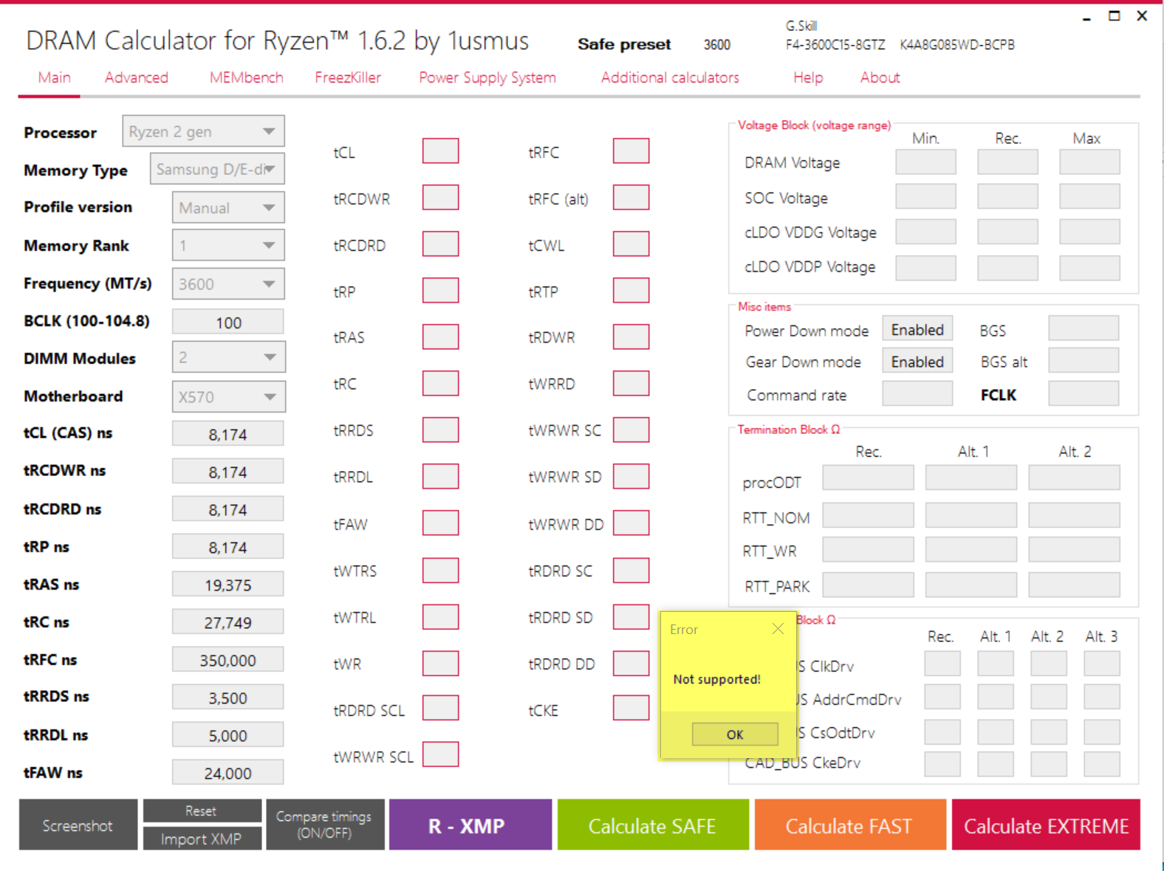1164x871 pixels.
Task: Click the procODT Rec. field
Action: 869,478
